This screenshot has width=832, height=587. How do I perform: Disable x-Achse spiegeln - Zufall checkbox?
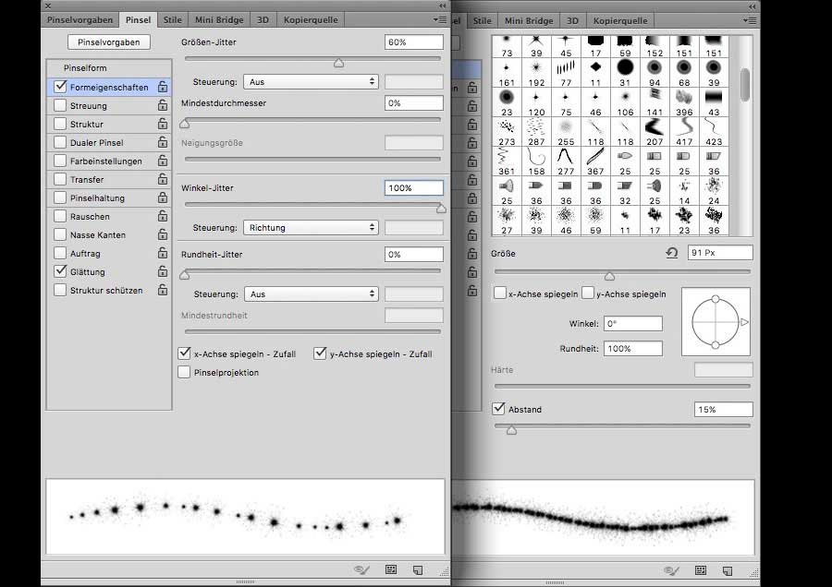click(184, 353)
